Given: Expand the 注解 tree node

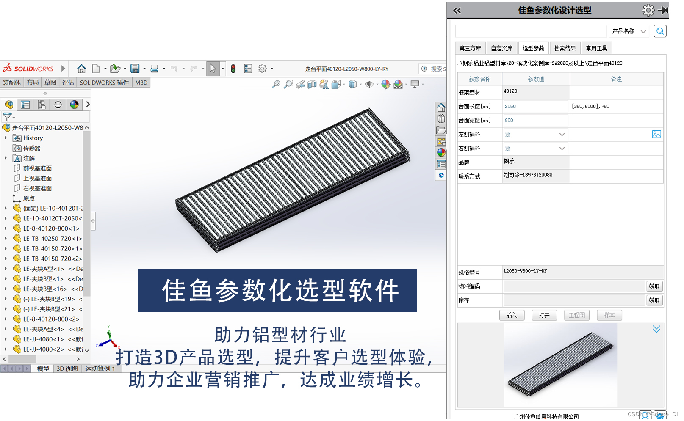Looking at the screenshot, I should [x=5, y=158].
